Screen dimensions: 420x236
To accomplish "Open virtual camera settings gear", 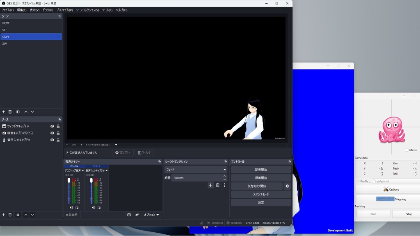I will click(x=287, y=186).
